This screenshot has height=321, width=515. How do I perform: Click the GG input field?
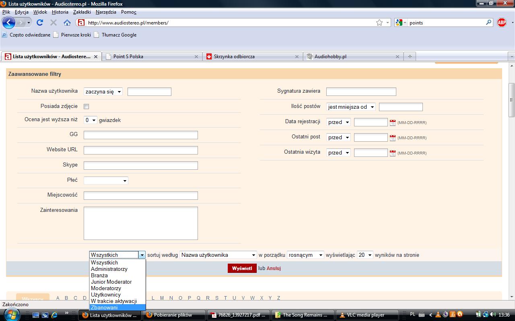coord(141,135)
